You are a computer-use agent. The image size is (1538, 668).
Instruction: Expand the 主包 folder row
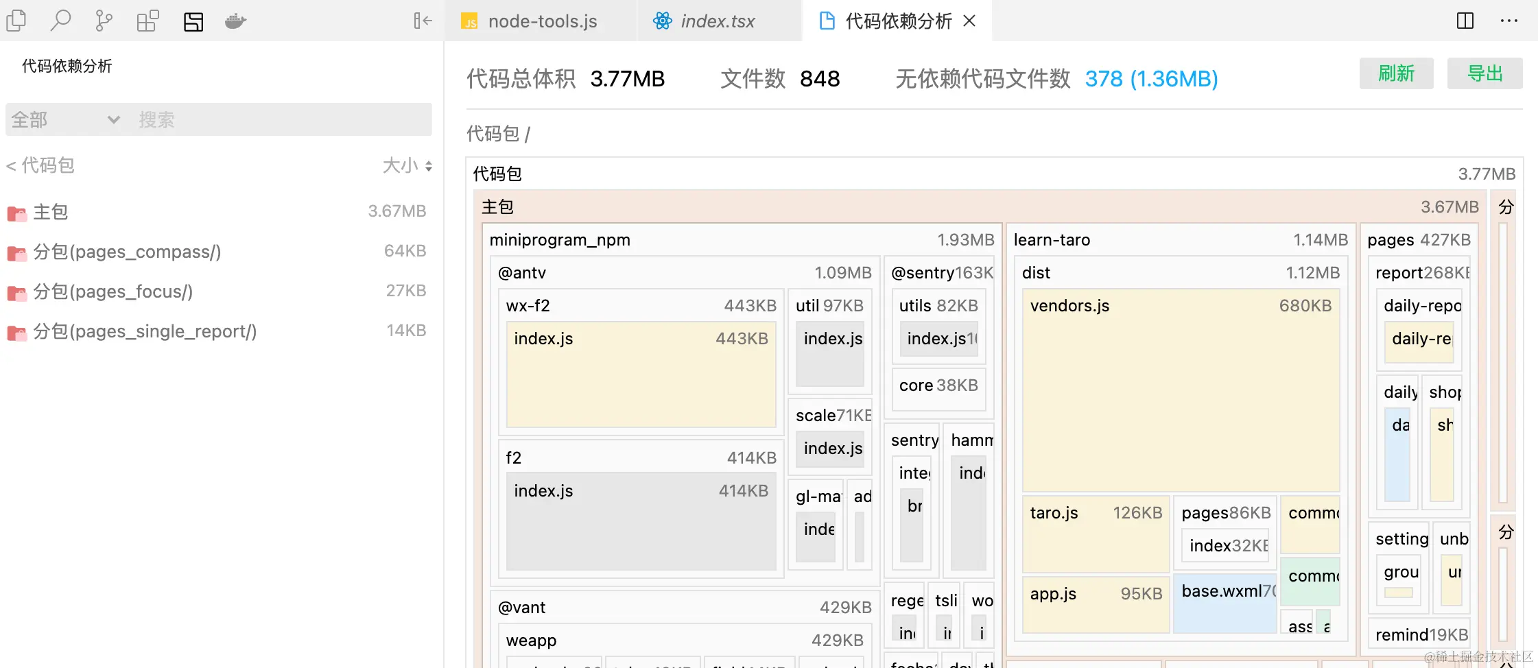(219, 211)
